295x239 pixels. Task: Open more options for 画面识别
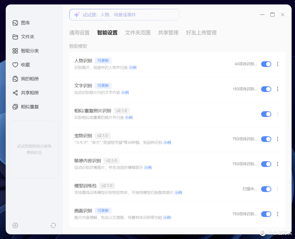pos(278,214)
